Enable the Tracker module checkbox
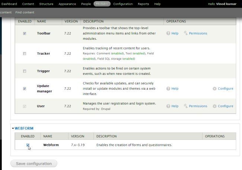This screenshot has height=170, width=242. coord(25,54)
